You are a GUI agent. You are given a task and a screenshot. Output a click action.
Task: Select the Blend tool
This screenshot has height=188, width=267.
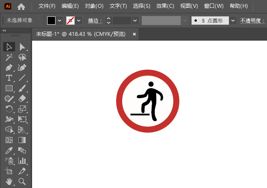point(22,150)
